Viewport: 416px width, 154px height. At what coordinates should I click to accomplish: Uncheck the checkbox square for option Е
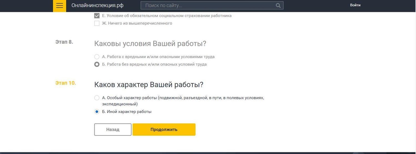[x=97, y=16]
